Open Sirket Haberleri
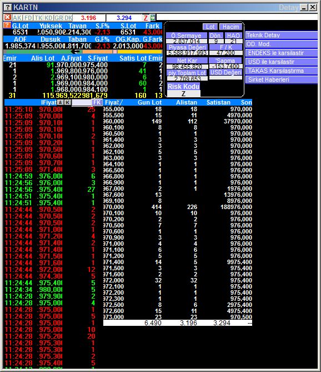 (x=281, y=80)
